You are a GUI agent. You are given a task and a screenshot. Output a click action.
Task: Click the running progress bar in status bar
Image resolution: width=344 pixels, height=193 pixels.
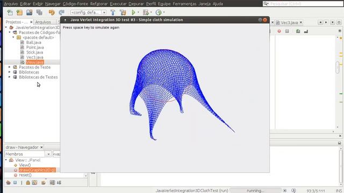click(255, 191)
